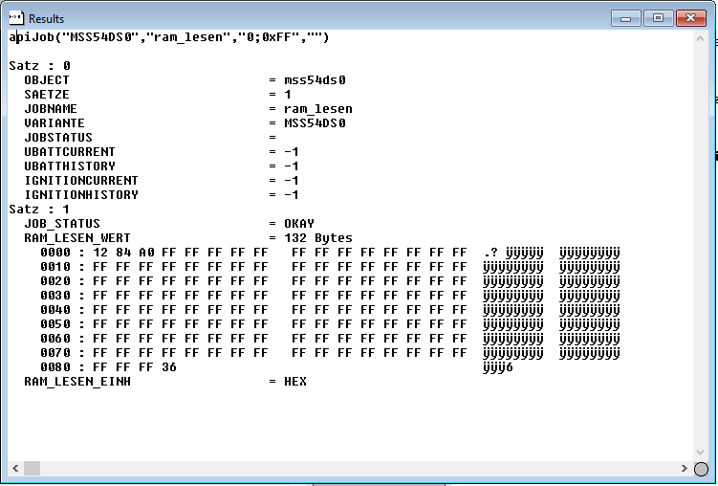Click hex byte 84 in row 0000

coord(123,253)
